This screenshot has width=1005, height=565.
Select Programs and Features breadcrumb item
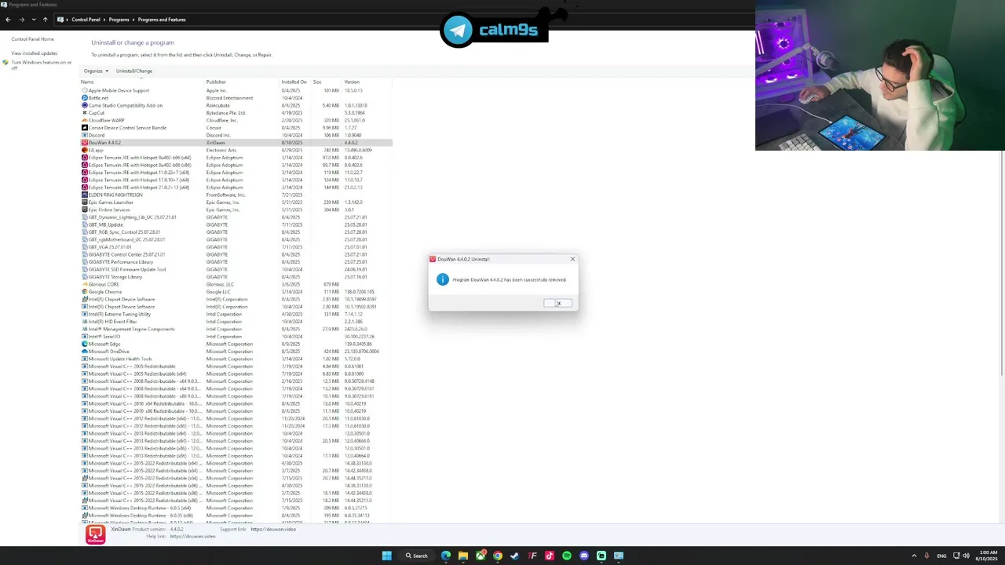point(162,20)
